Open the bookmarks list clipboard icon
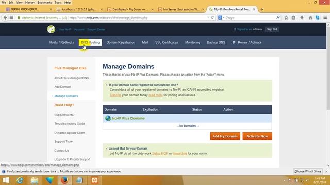The width and height of the screenshot is (330, 185). point(293,18)
